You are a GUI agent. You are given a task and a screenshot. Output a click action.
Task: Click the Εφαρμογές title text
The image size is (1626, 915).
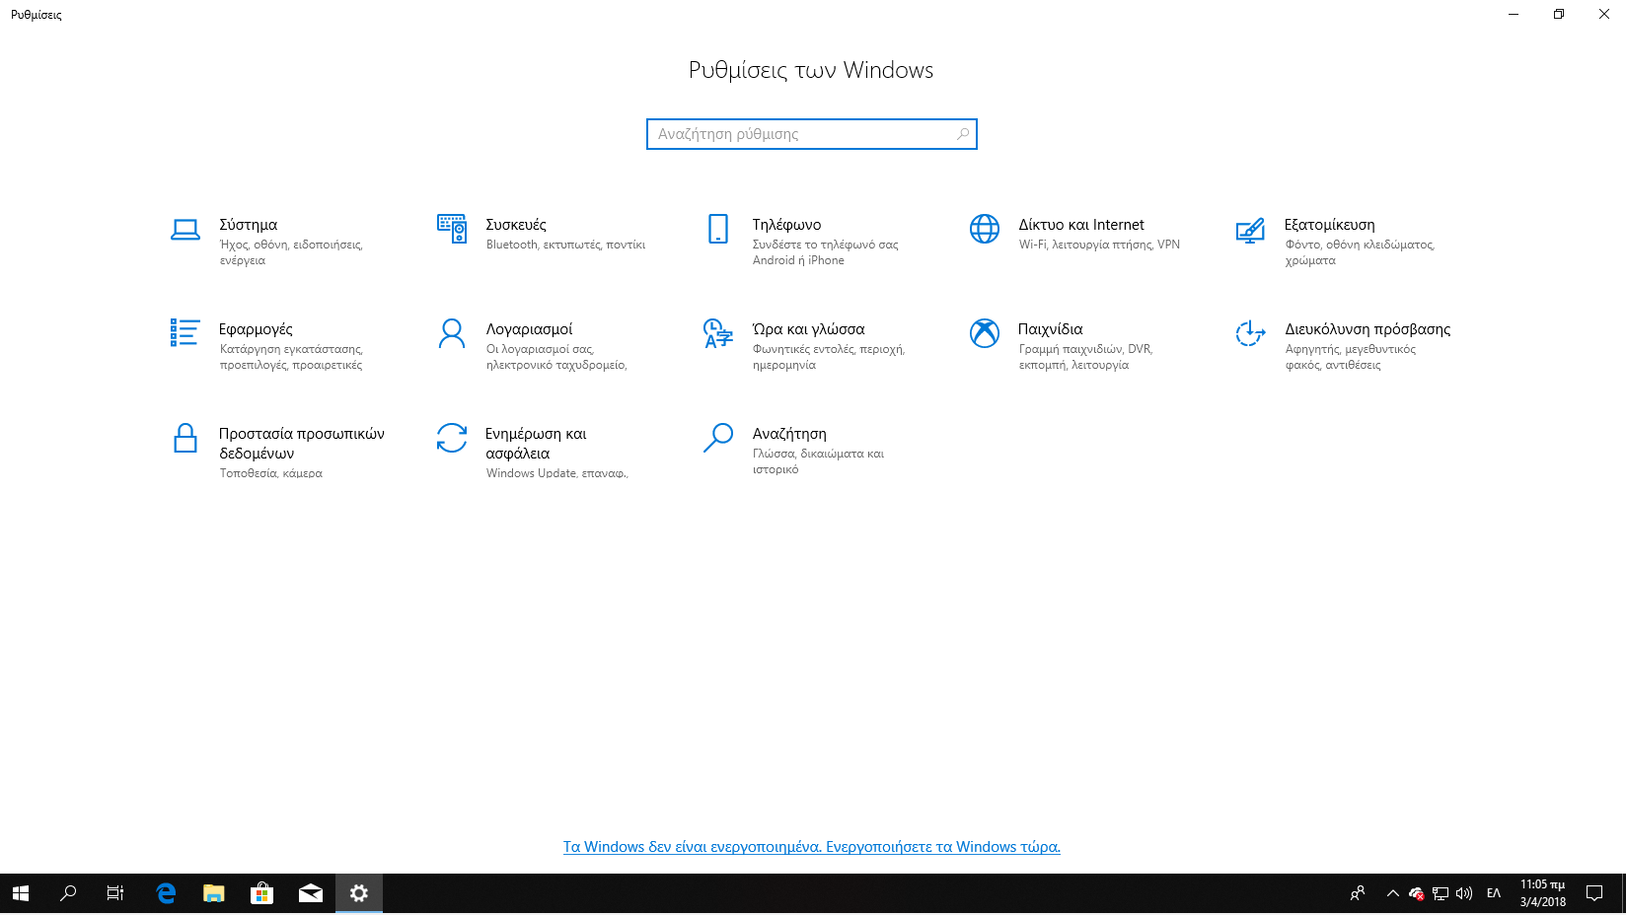(257, 329)
